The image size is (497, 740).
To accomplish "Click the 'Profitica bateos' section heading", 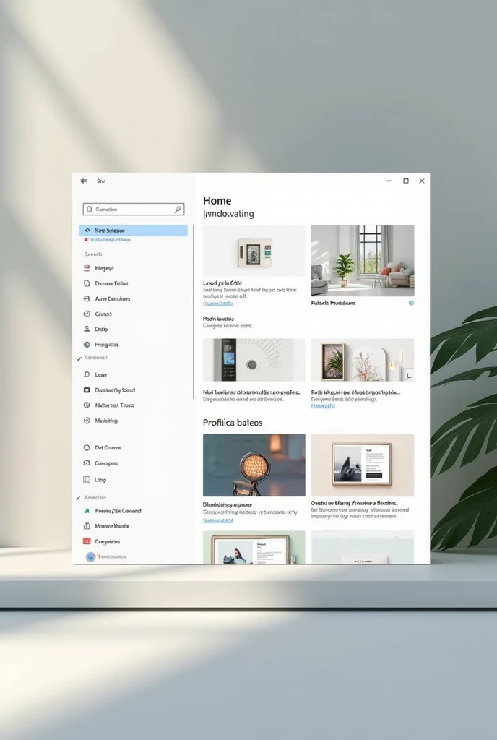I will [x=233, y=423].
